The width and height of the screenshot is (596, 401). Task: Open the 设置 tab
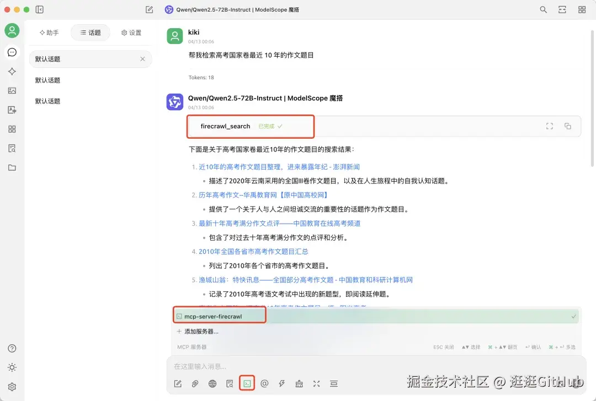coord(131,32)
